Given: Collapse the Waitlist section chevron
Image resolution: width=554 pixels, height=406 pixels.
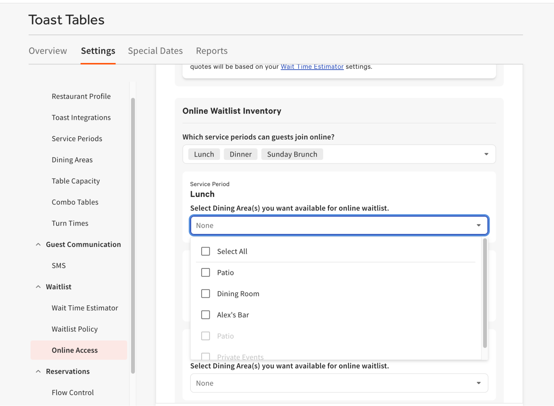Looking at the screenshot, I should [x=38, y=287].
